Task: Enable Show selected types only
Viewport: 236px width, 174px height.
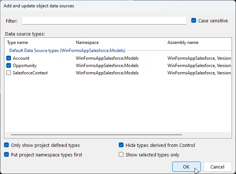Action: coord(121,155)
